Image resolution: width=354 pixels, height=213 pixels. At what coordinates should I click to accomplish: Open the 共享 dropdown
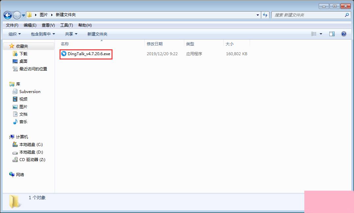click(71, 34)
